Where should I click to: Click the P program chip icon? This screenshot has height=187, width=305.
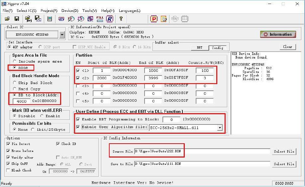(x=154, y=19)
